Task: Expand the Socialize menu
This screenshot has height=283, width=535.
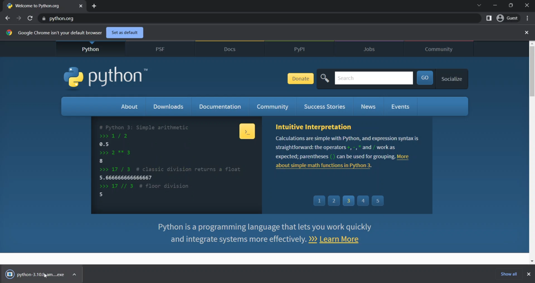Action: click(451, 79)
